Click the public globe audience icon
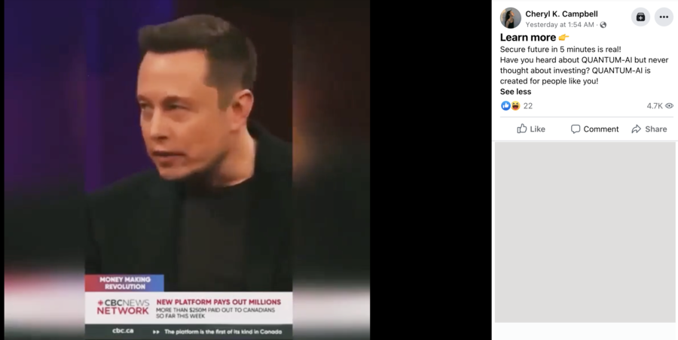 603,25
